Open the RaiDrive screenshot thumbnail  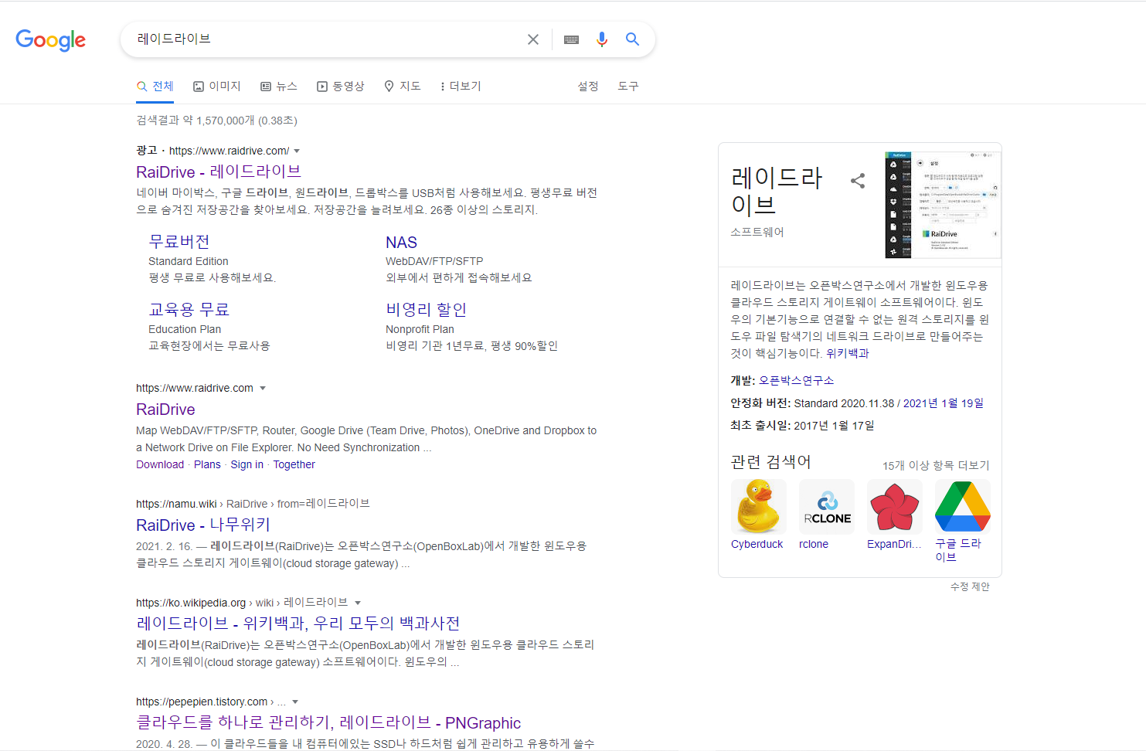(943, 205)
